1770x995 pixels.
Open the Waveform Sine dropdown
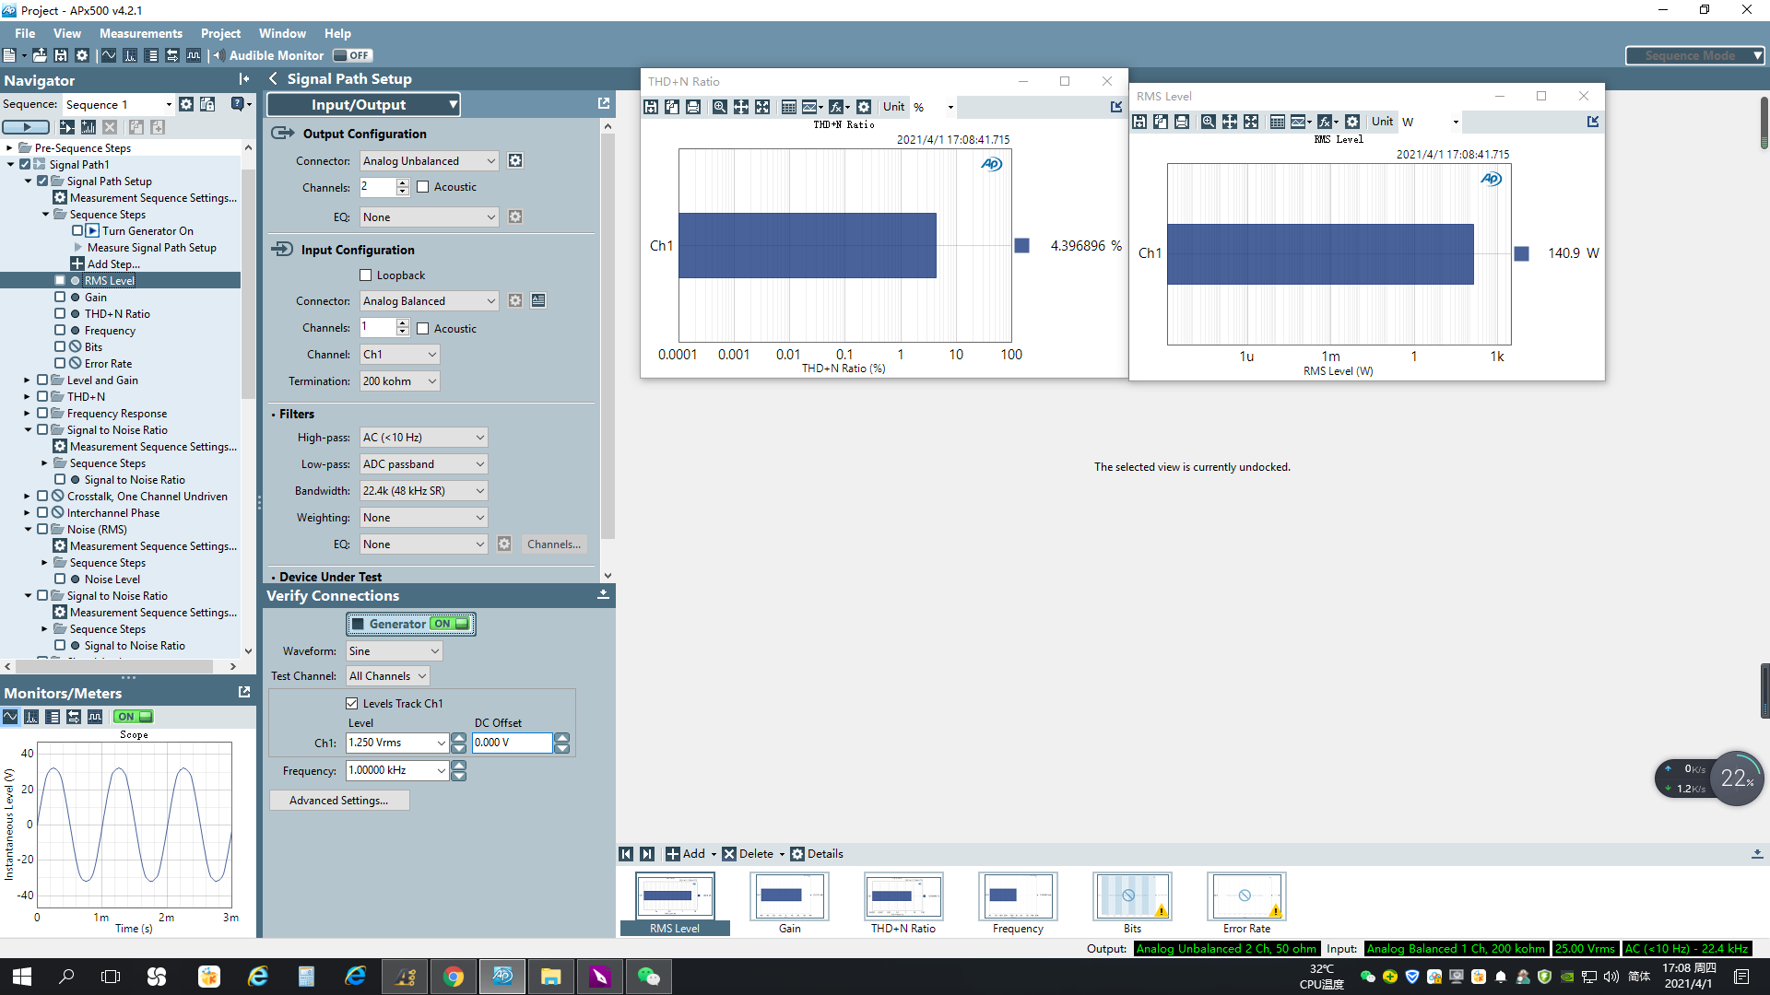pyautogui.click(x=395, y=651)
